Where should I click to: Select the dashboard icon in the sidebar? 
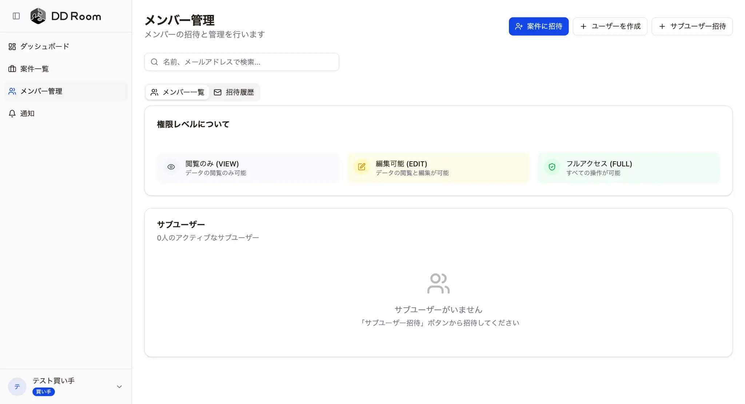coord(12,47)
